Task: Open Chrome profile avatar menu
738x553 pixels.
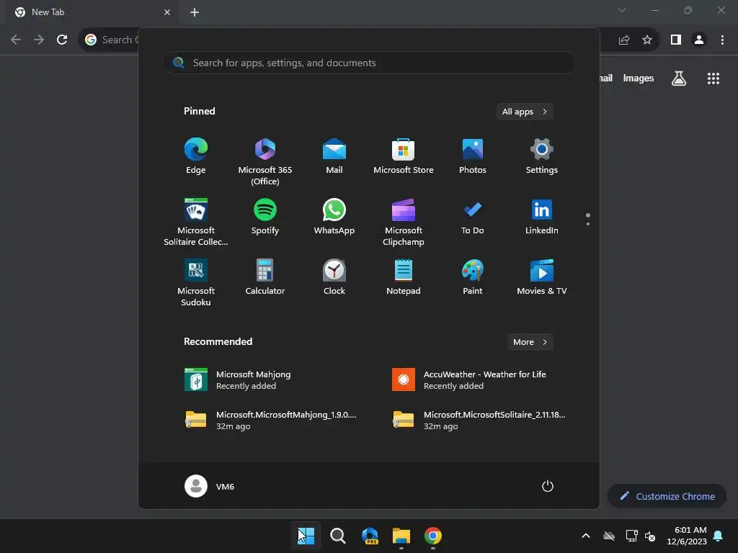Action: point(699,40)
